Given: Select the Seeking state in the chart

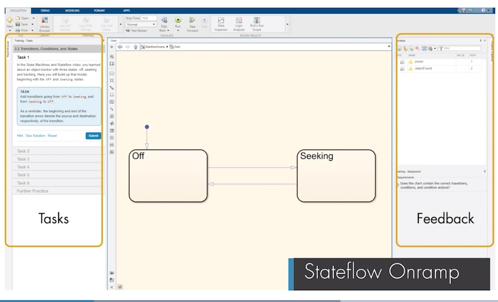Looking at the screenshot, I should [336, 176].
